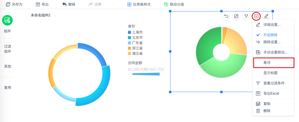
Task: Click the 浙江省 legend entry
Action: pyautogui.click(x=135, y=48)
